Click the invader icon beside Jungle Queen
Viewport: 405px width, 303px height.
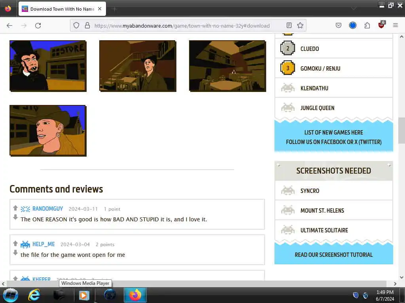click(288, 108)
